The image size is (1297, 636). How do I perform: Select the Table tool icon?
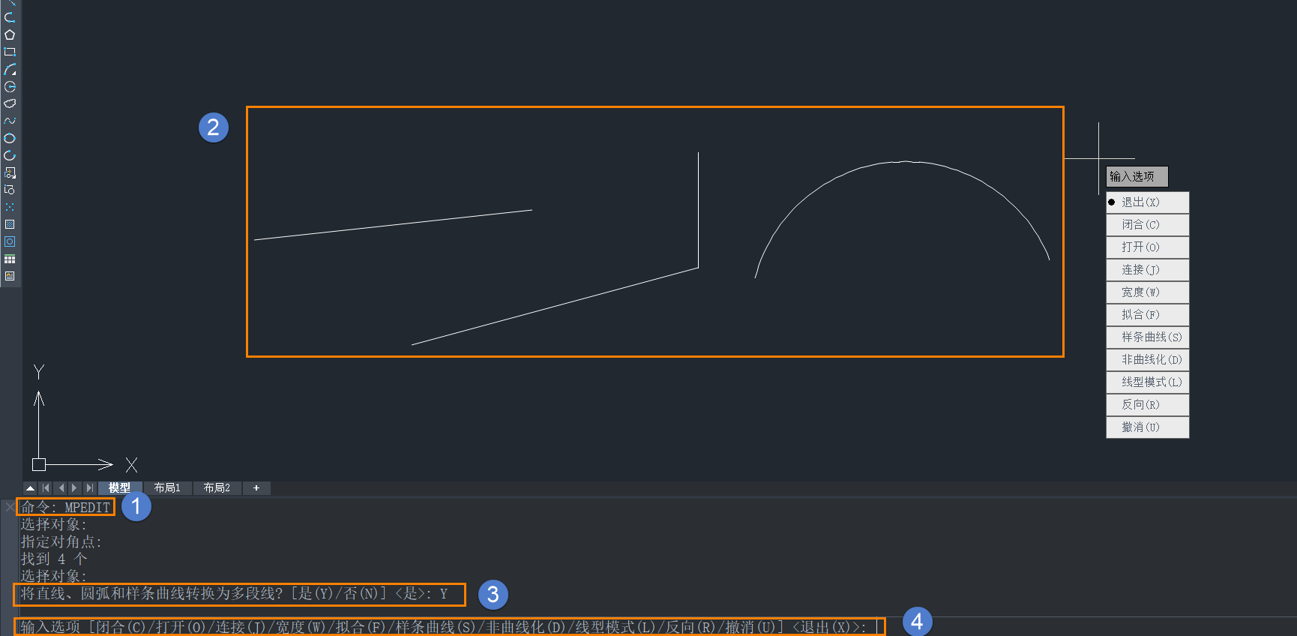(x=10, y=259)
